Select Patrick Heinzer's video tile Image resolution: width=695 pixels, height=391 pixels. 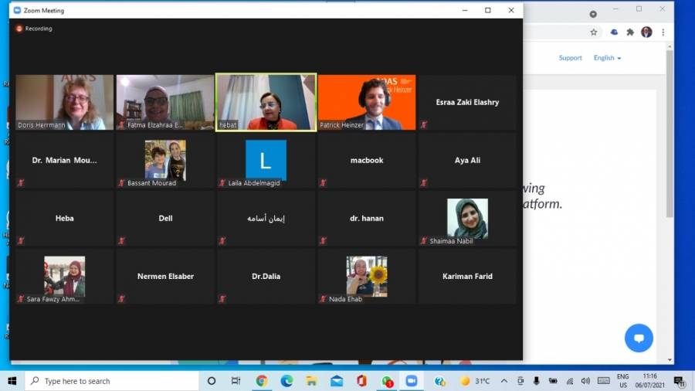click(x=367, y=102)
